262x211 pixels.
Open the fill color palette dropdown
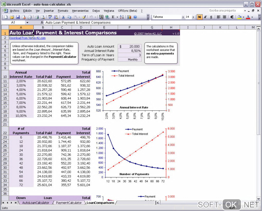coord(243,17)
